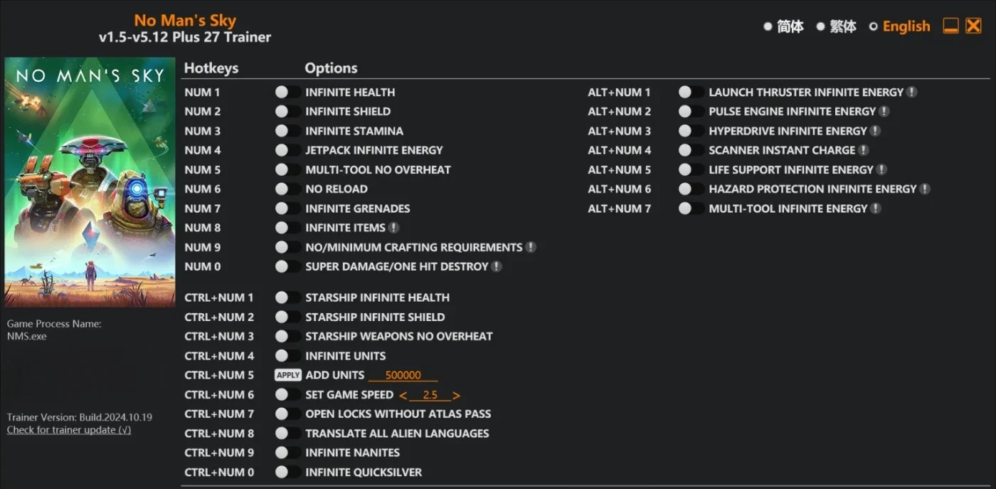This screenshot has height=489, width=996.
Task: Click the info icon beside HAZARD PROTECTION INFINITE ENERGY
Action: coord(925,189)
